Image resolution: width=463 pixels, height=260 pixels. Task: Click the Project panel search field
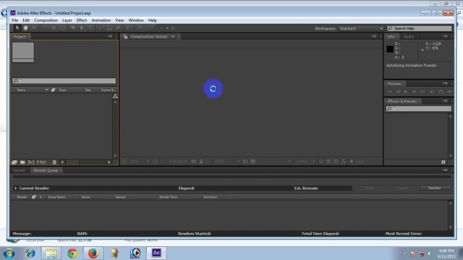[64, 81]
